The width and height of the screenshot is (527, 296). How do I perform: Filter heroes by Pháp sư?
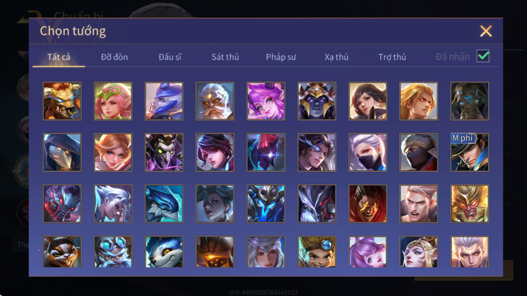(281, 57)
